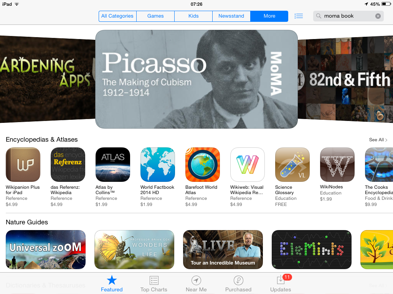Viewport: 393px width, 294px height.
Task: Open the Universal Zoom nature guide banner
Action: 46,250
